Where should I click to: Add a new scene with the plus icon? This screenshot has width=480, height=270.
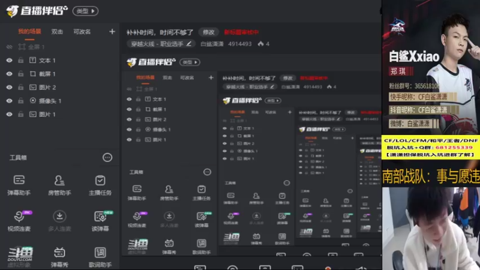pos(112,32)
